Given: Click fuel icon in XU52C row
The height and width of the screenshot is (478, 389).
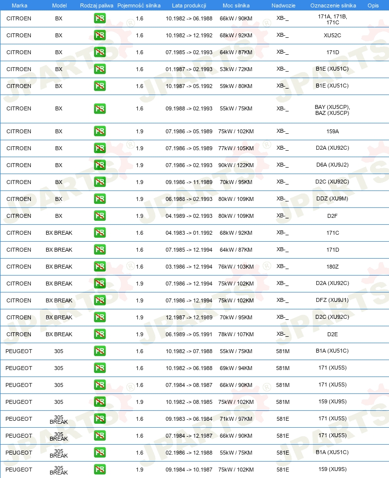Looking at the screenshot, I should (x=99, y=35).
